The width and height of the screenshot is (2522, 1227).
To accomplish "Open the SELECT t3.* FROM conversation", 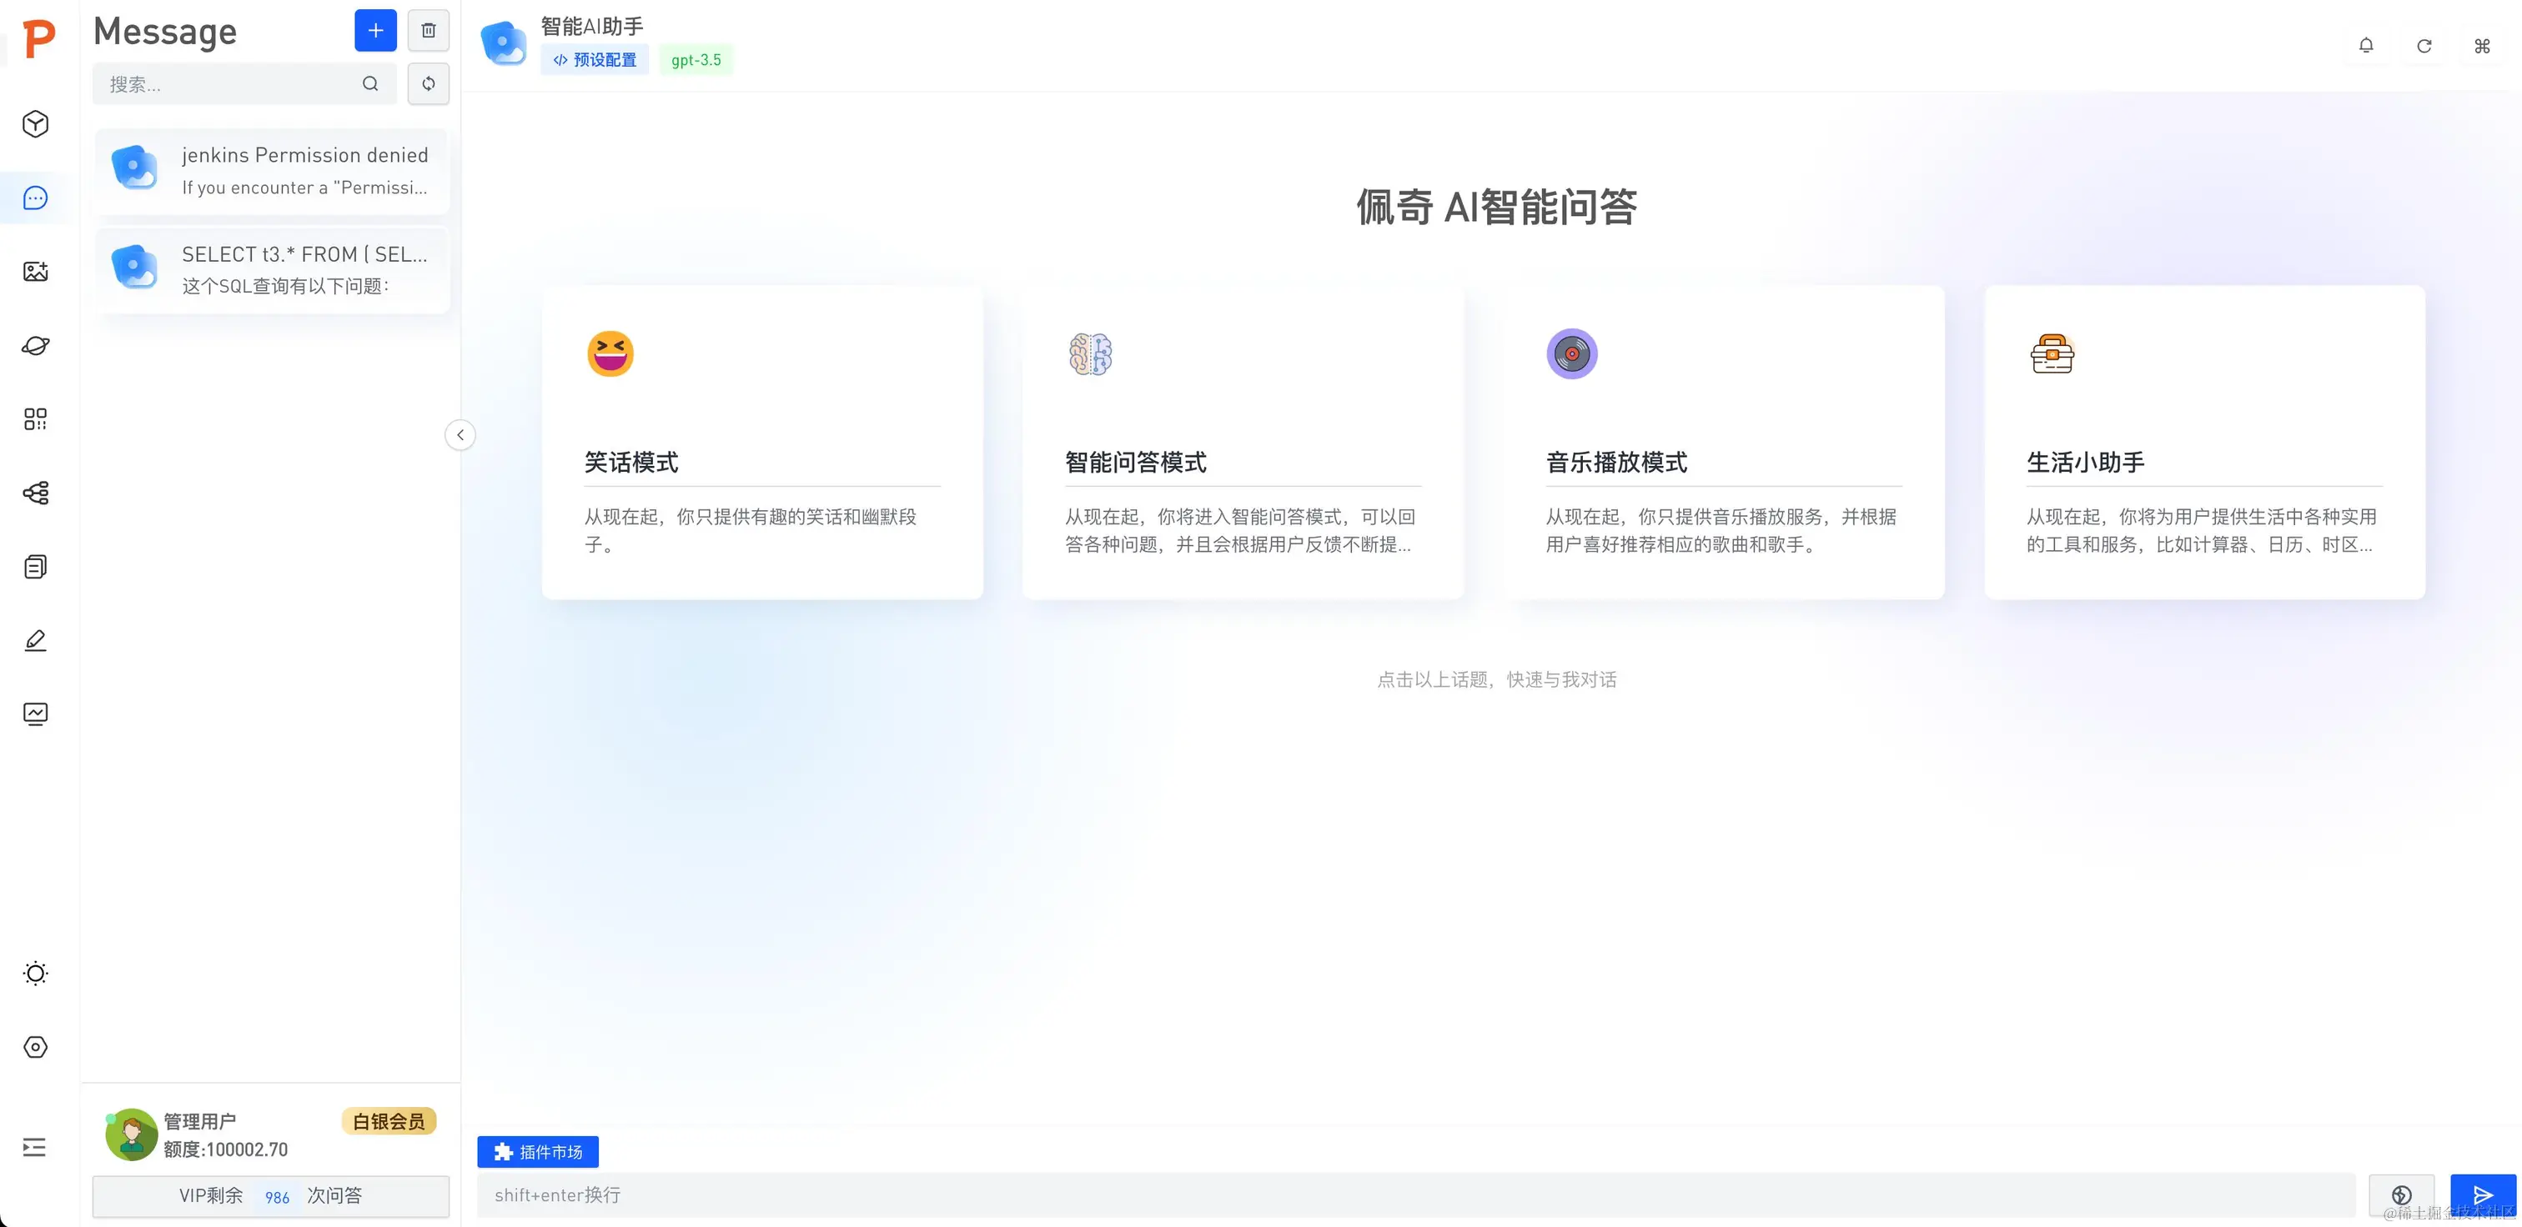I will 272,269.
